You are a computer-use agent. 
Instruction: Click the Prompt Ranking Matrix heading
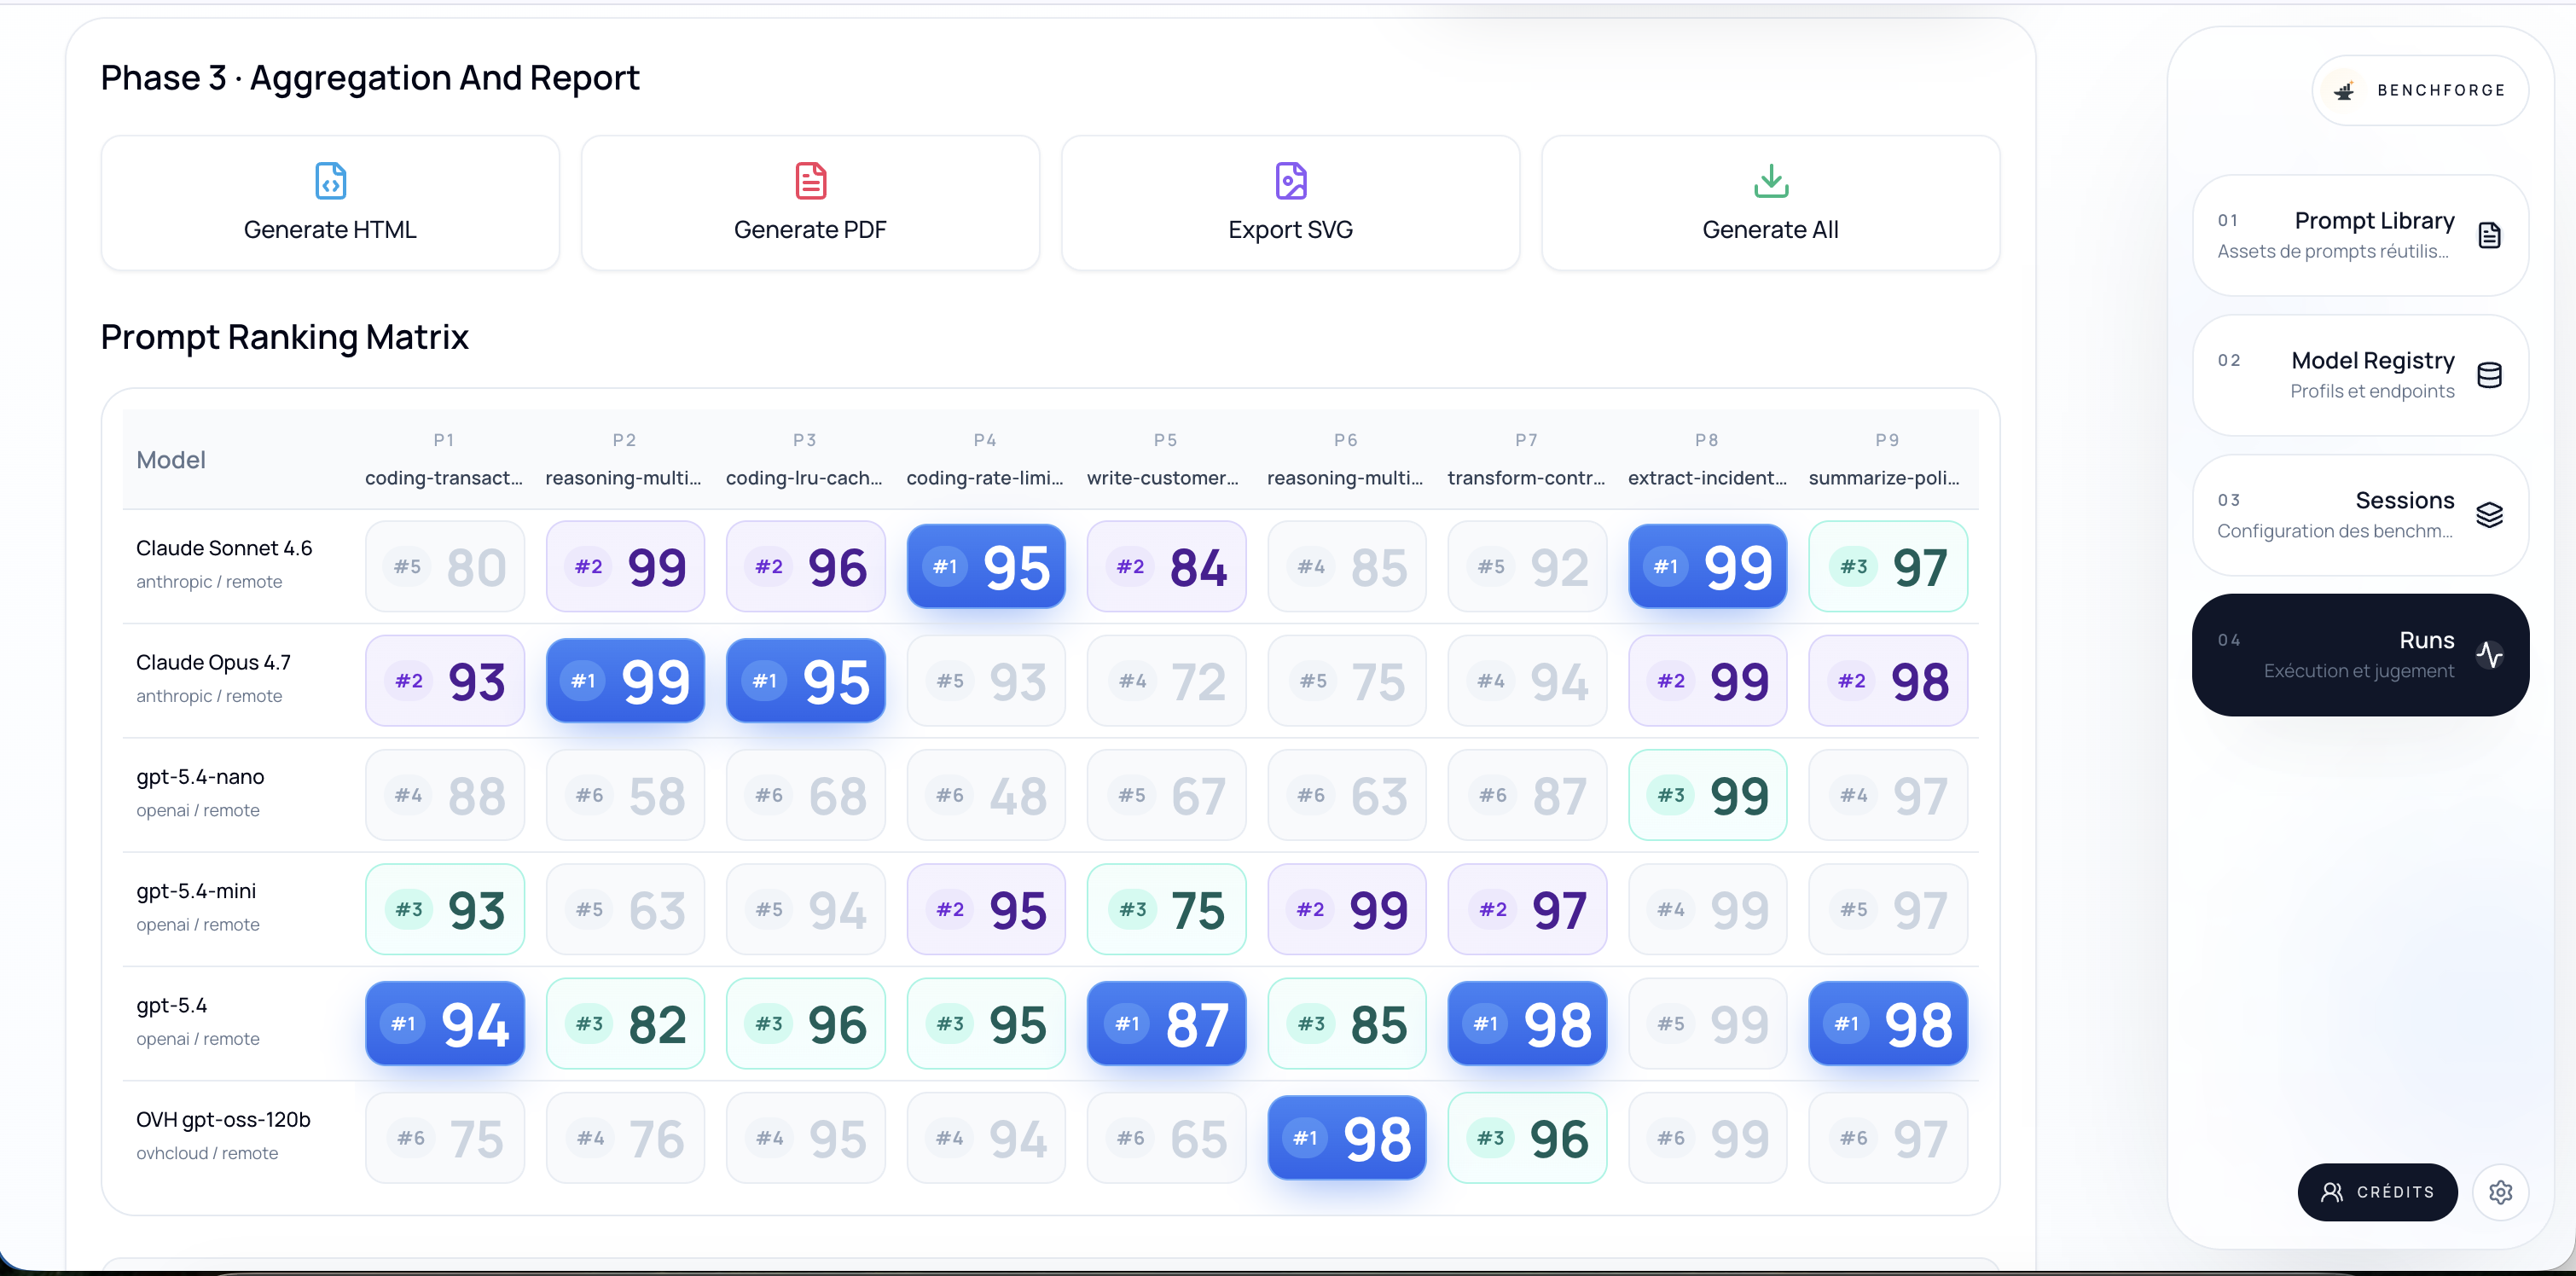click(x=284, y=337)
